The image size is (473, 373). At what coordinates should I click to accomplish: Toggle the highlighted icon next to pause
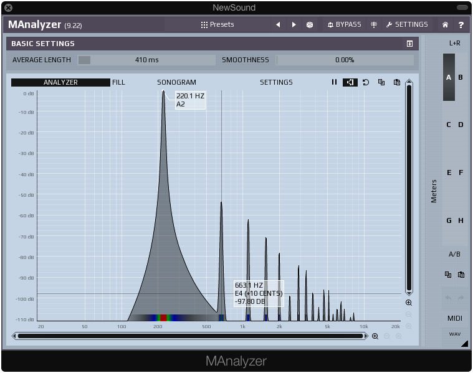click(350, 82)
